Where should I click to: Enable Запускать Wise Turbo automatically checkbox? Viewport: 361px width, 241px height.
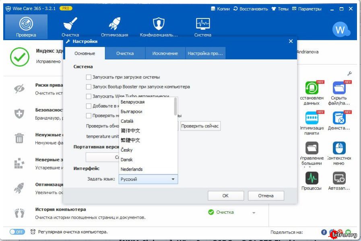tap(89, 96)
